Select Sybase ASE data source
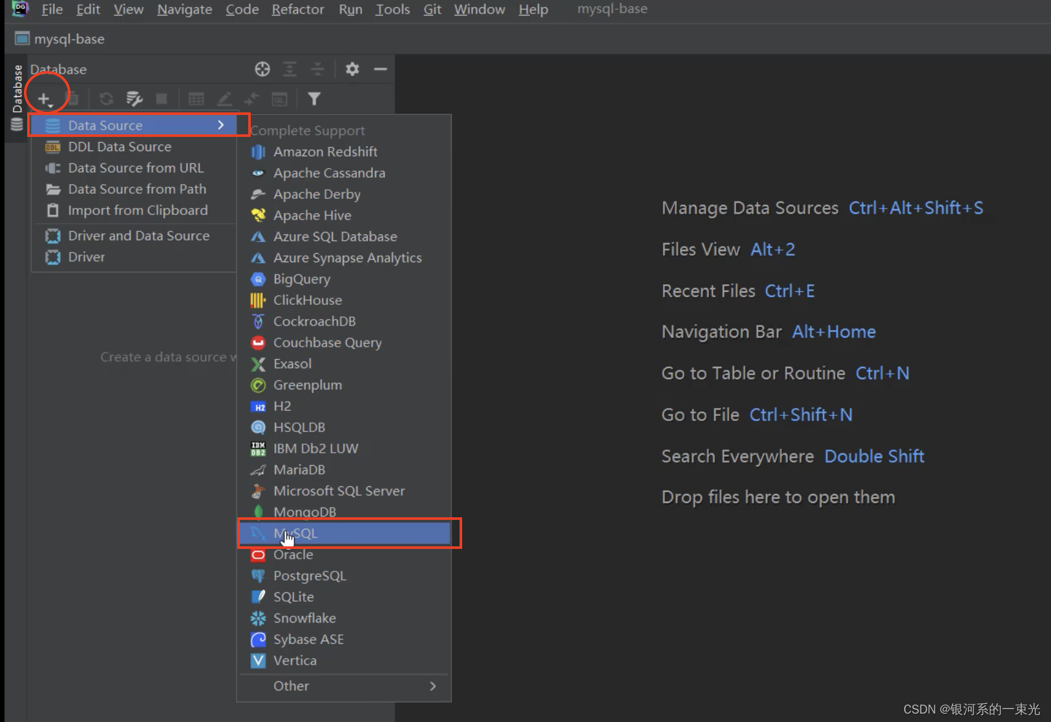Image resolution: width=1051 pixels, height=722 pixels. (345, 639)
